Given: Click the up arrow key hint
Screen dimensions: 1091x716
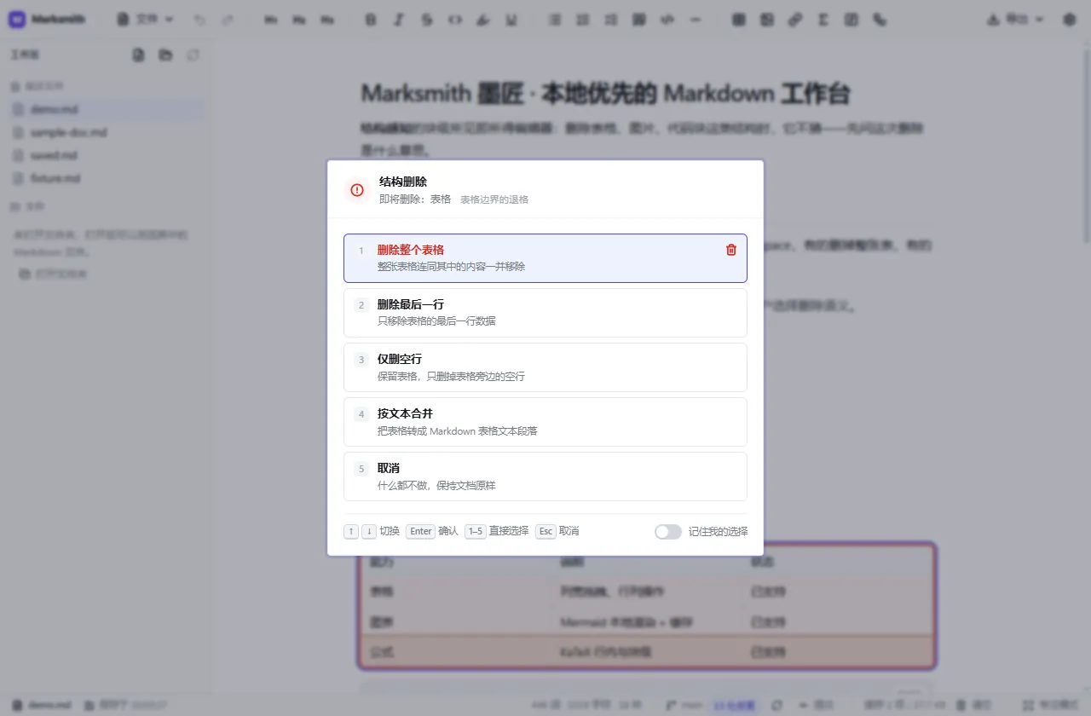Looking at the screenshot, I should pos(351,531).
